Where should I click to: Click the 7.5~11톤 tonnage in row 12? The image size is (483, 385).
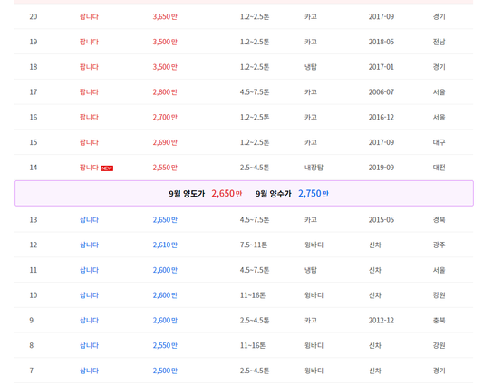click(x=254, y=245)
